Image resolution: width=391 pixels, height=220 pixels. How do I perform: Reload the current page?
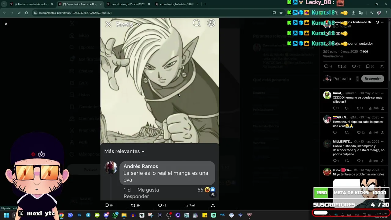click(19, 13)
